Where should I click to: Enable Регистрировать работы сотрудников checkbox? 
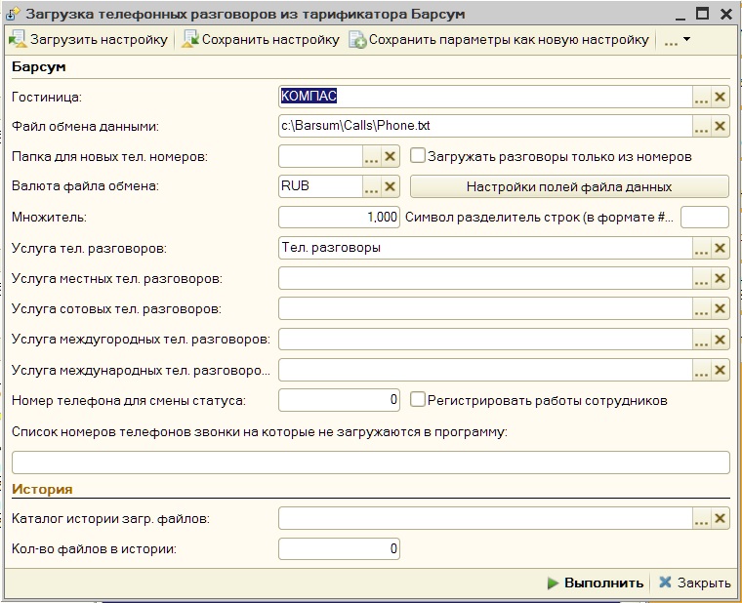pos(418,400)
